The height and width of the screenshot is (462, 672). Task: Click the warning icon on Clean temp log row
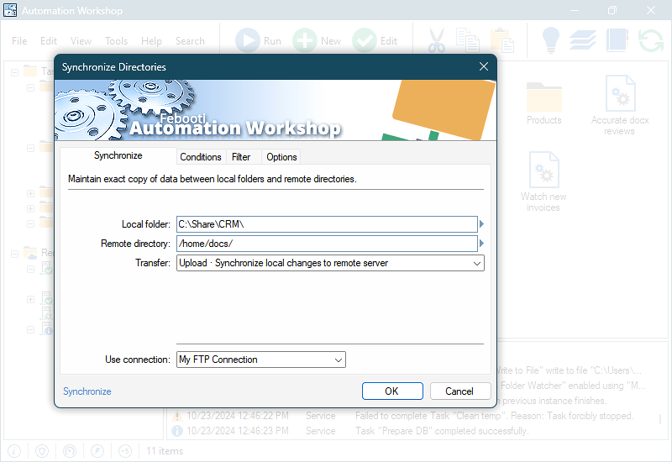point(177,416)
